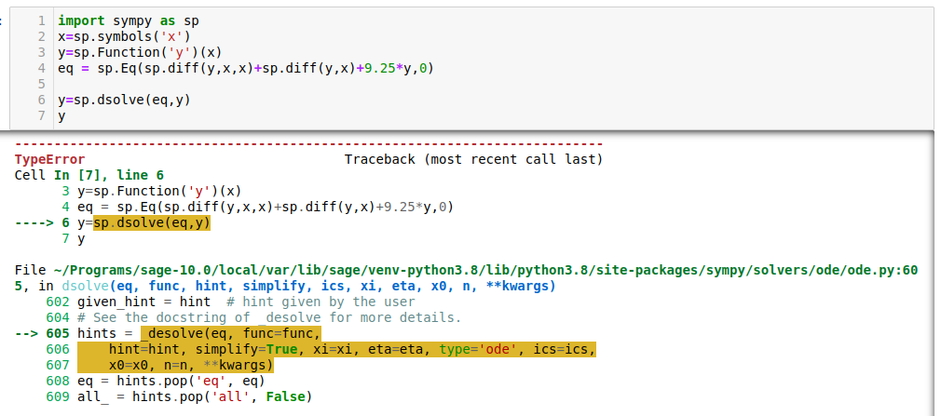This screenshot has height=416, width=941.
Task: Select the red TypeError label
Action: click(x=49, y=159)
